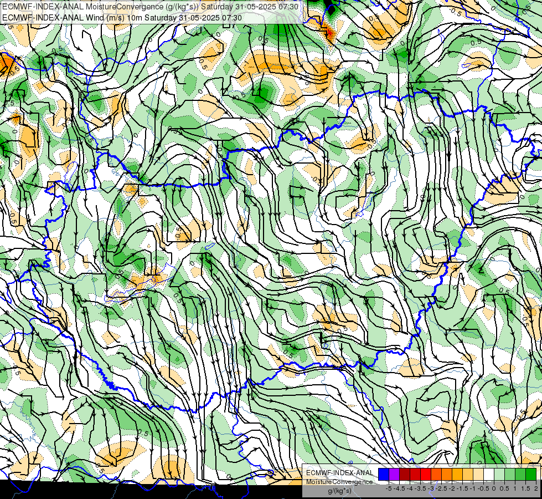
Task: Select the light green swatch between 0.5 and 1
Action: tap(510, 474)
